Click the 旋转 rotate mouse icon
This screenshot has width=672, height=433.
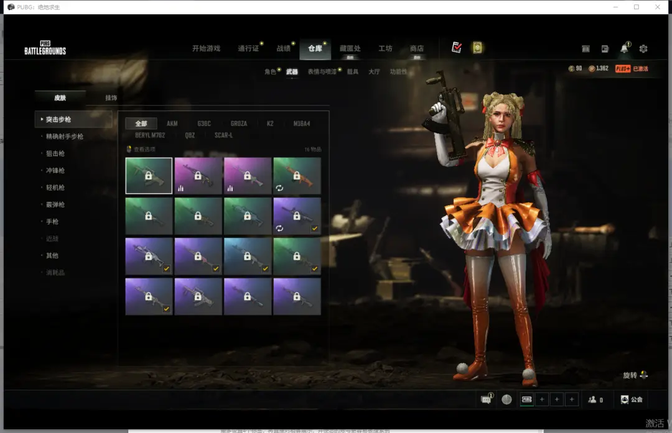point(644,375)
